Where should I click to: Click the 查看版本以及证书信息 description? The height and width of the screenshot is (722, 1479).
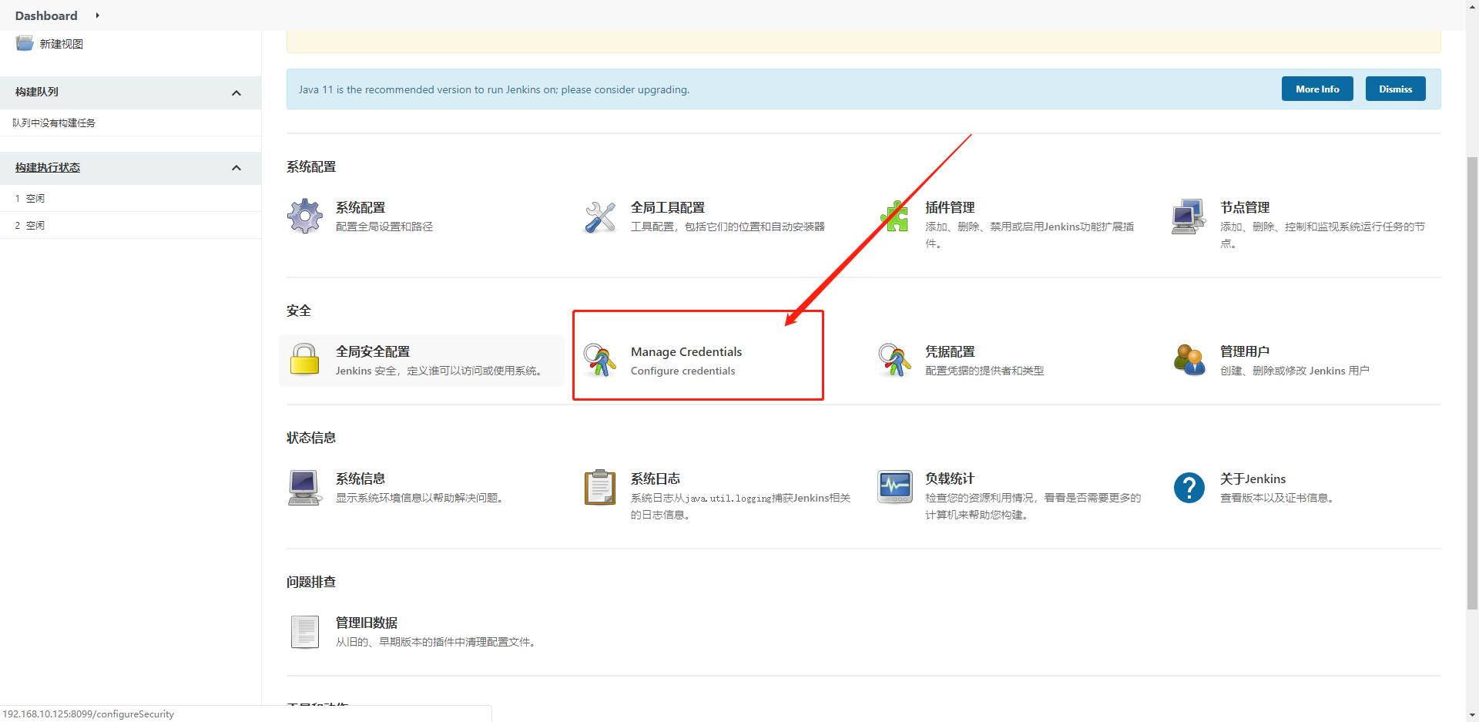[1278, 498]
